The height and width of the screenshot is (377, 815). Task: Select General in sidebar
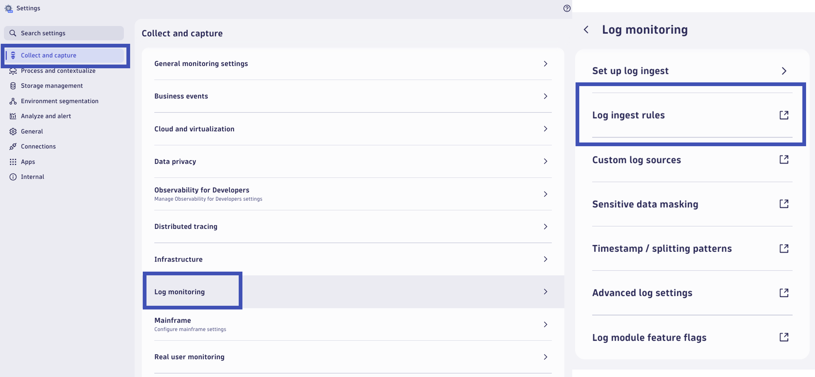click(x=64, y=131)
